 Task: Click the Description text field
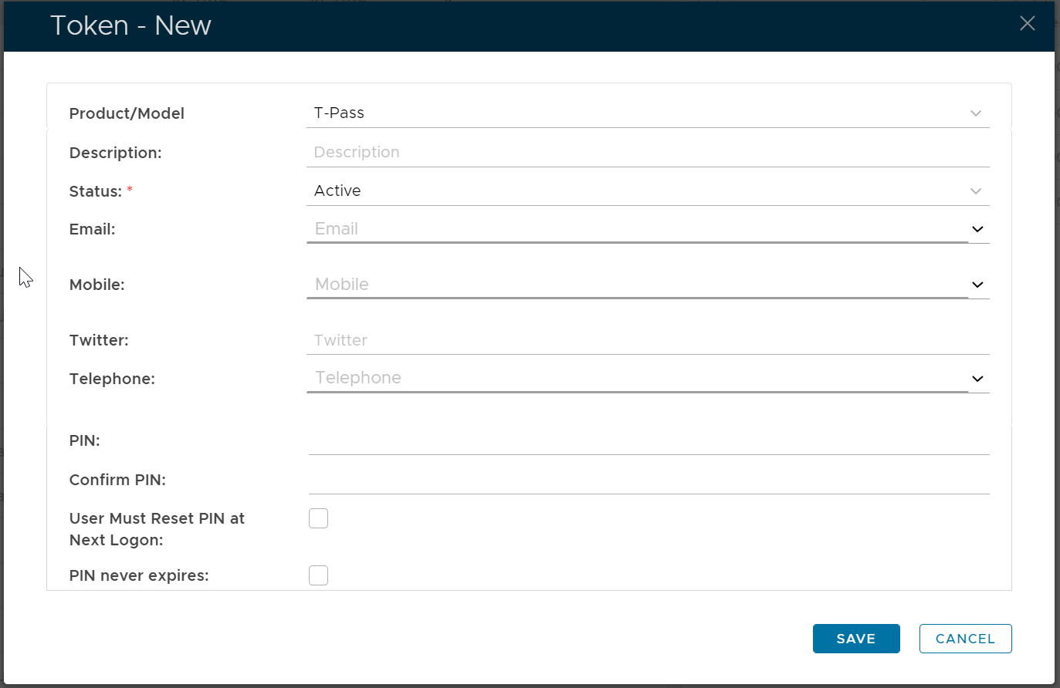pos(647,153)
